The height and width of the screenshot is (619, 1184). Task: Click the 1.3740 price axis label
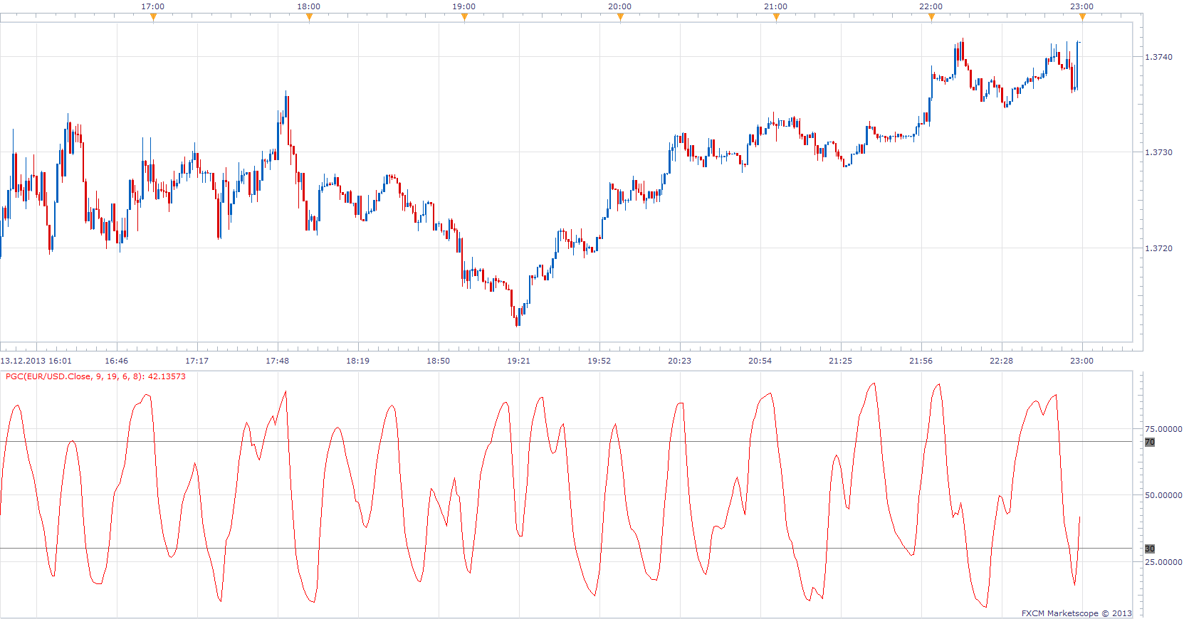1158,57
